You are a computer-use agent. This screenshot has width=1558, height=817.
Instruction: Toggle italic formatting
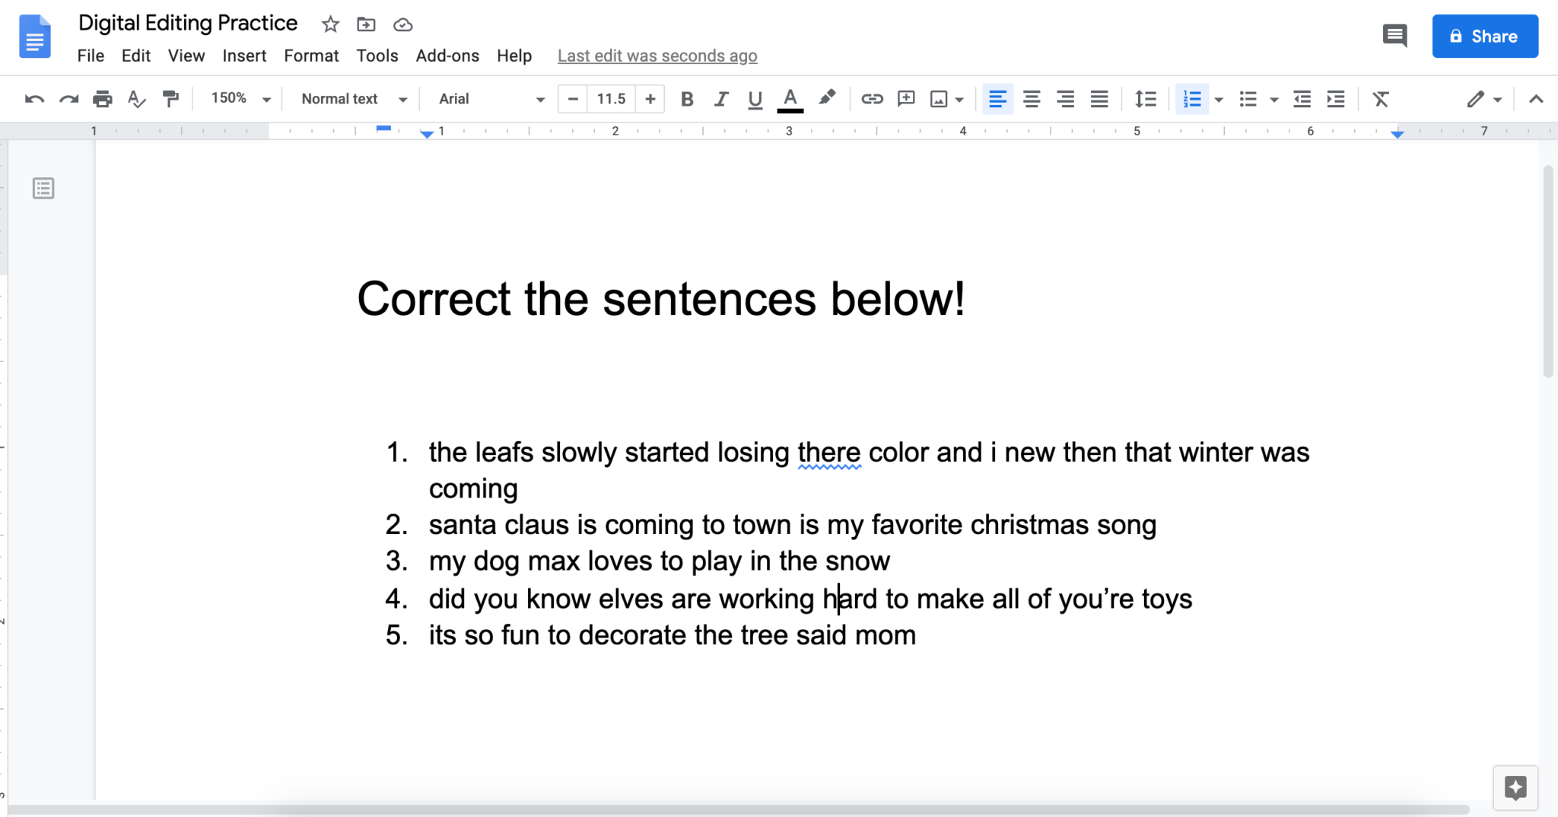click(x=720, y=98)
